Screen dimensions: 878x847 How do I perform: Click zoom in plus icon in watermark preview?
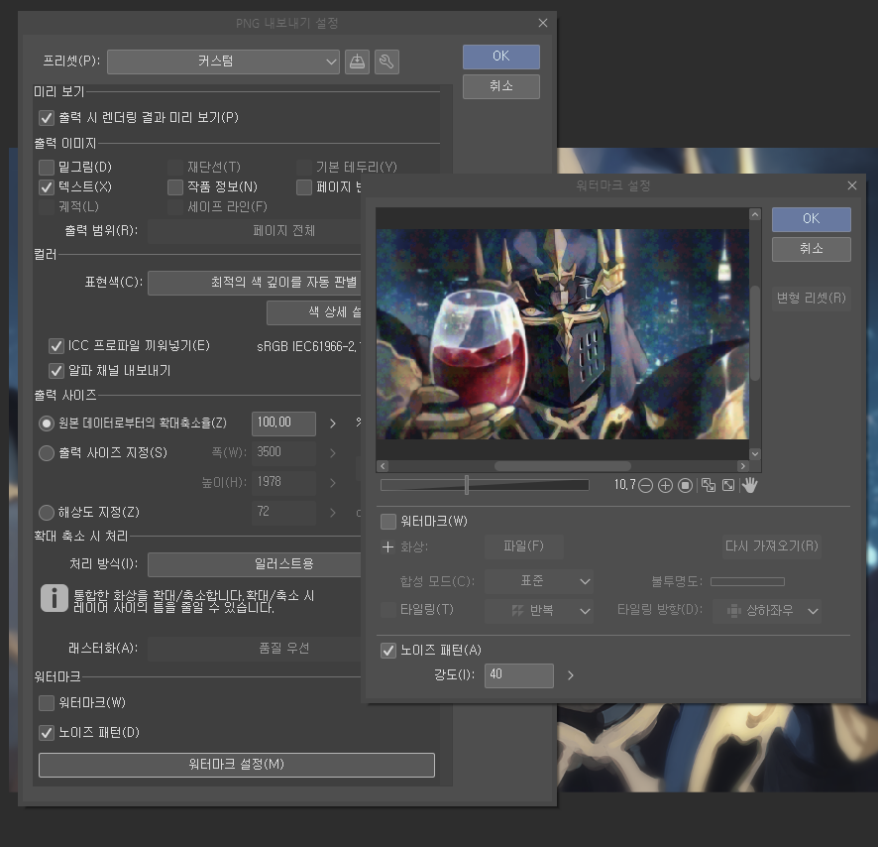pos(665,485)
